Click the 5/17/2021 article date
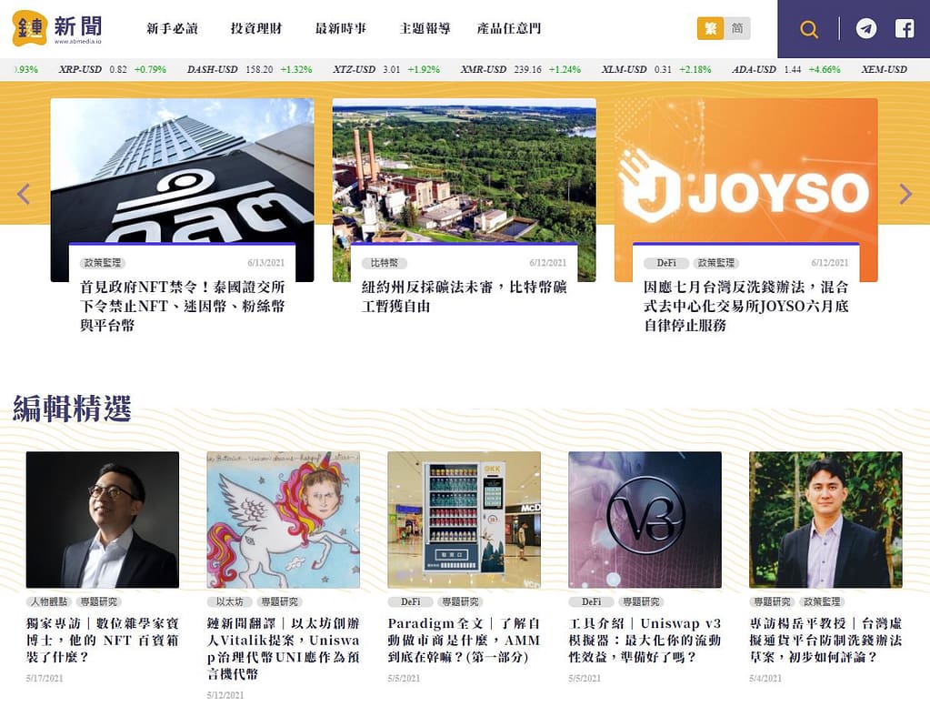This screenshot has width=930, height=707. pos(45,679)
